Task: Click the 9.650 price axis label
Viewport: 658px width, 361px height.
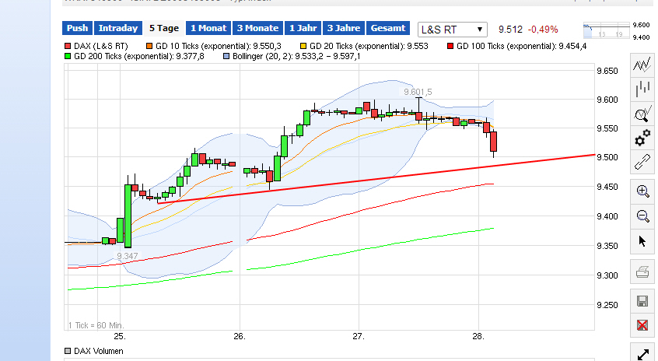Action: click(x=607, y=71)
